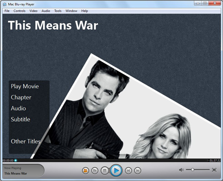Adjust the volume slider knob
The width and height of the screenshot is (223, 181).
[x=193, y=170]
